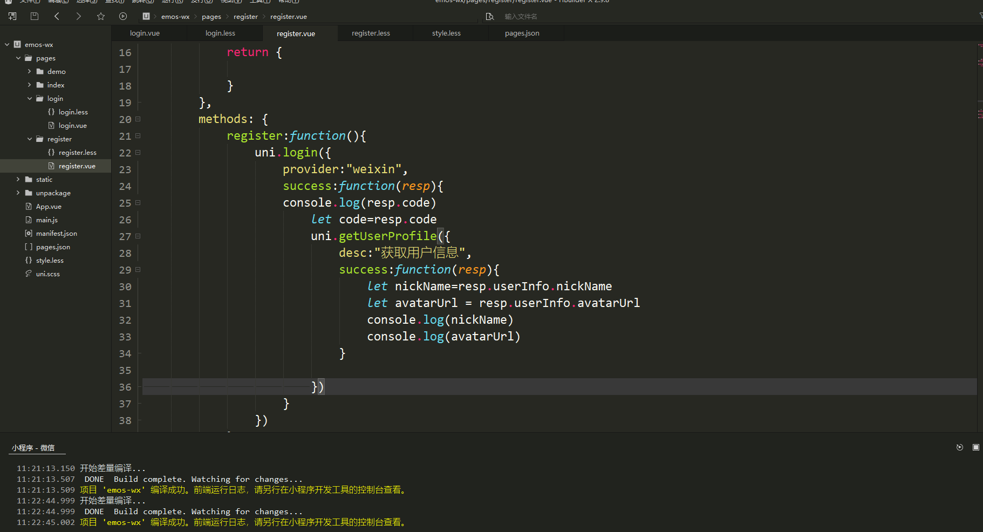The width and height of the screenshot is (983, 532).
Task: Click the register.vue breadcrumb
Action: pyautogui.click(x=289, y=17)
